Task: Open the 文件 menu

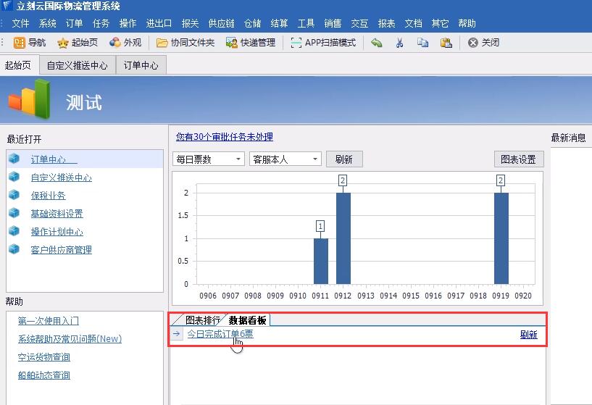Action: click(20, 23)
